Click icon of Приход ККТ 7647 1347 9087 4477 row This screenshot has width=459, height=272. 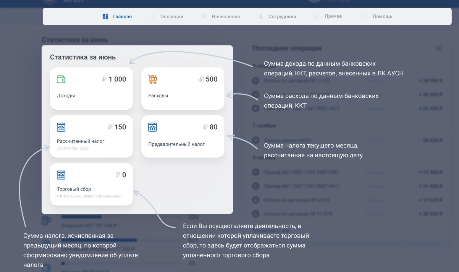(x=256, y=186)
